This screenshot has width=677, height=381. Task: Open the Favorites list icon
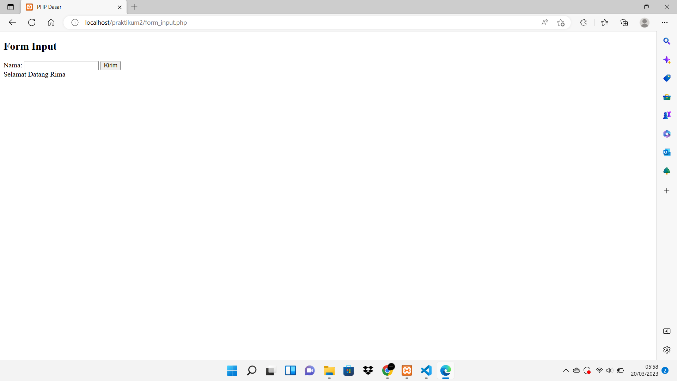605,23
